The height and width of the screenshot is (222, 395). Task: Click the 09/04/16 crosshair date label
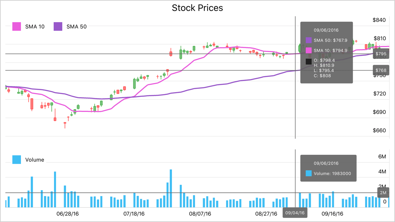click(295, 213)
